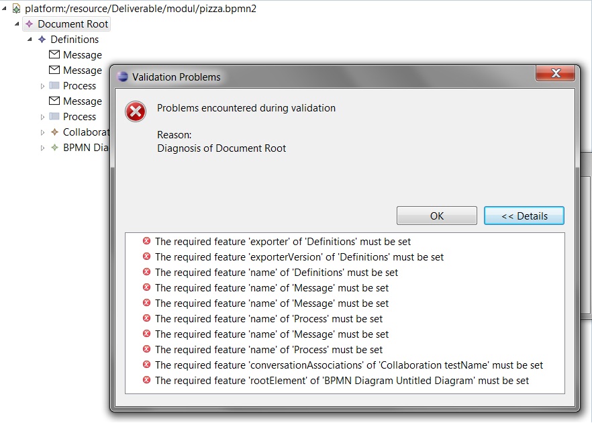Expand the BPMN Diagram node

click(42, 148)
